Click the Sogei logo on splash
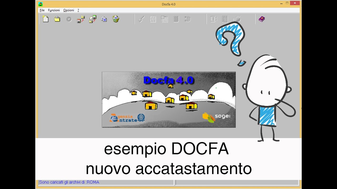 [216, 117]
